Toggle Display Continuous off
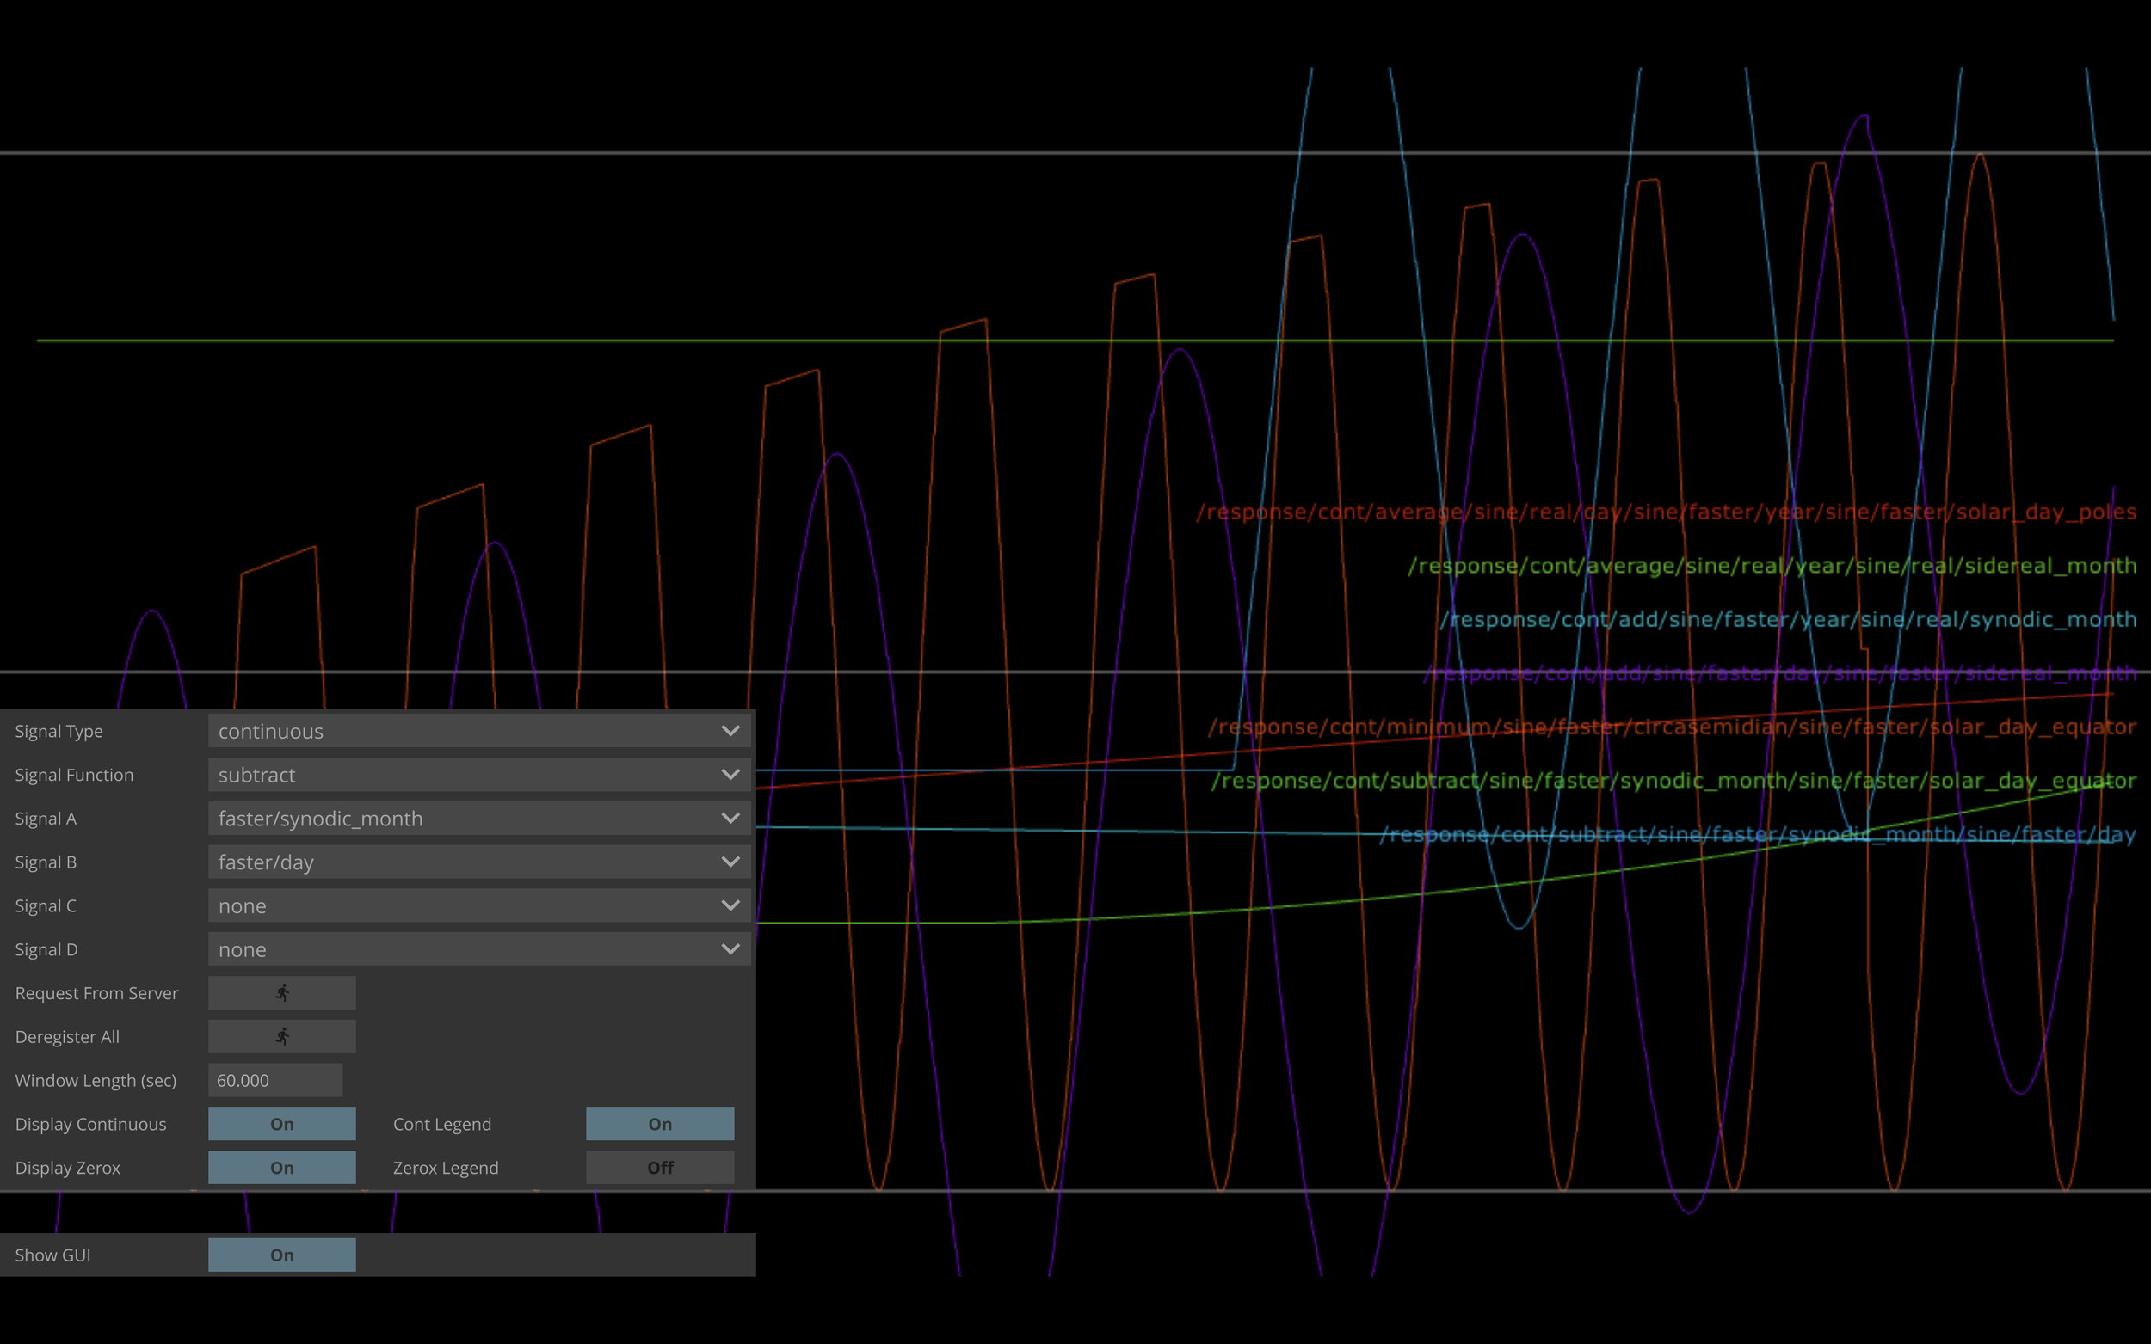The width and height of the screenshot is (2151, 1344). (x=282, y=1124)
